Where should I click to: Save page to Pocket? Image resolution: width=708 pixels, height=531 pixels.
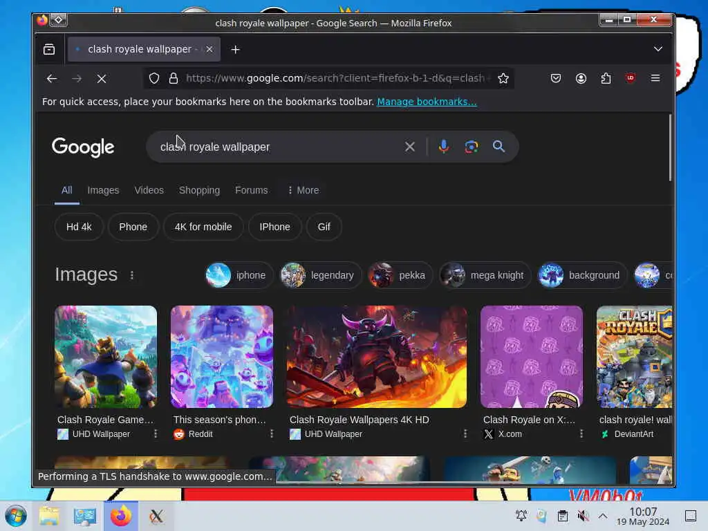(x=556, y=79)
